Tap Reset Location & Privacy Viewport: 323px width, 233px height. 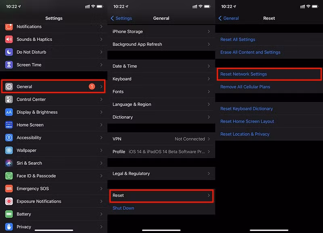(245, 134)
